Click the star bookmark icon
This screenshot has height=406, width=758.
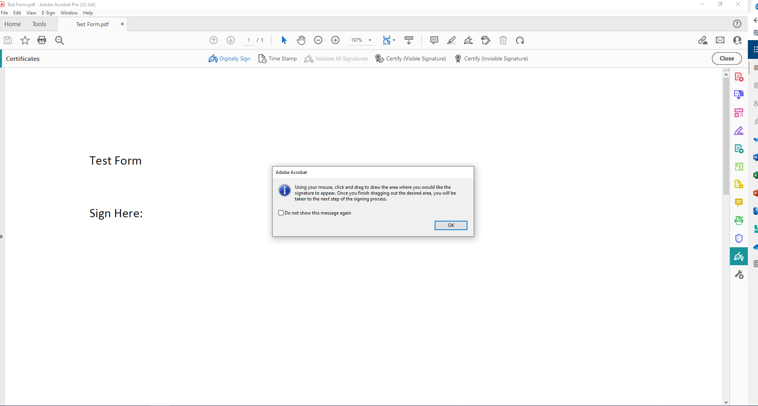(x=25, y=40)
